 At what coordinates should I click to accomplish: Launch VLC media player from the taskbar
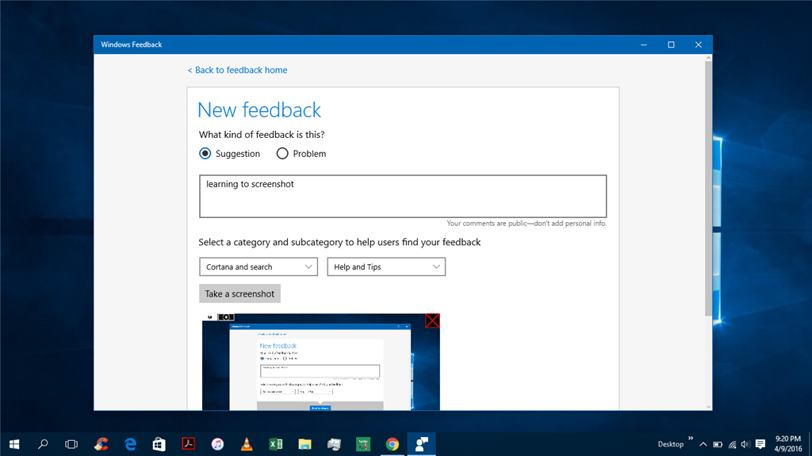coord(247,444)
